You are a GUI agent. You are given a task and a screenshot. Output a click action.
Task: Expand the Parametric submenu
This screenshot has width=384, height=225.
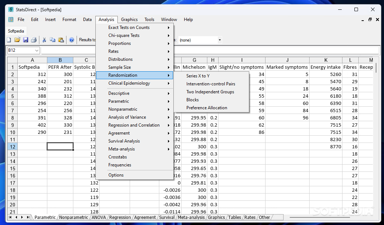[x=134, y=101]
